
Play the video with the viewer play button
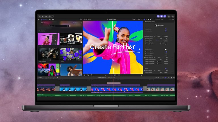click(106, 75)
